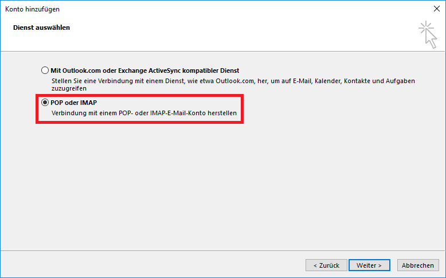Select the Outlook.com or Exchange ActiveSync radio button
This screenshot has width=446, height=278.
click(x=45, y=71)
